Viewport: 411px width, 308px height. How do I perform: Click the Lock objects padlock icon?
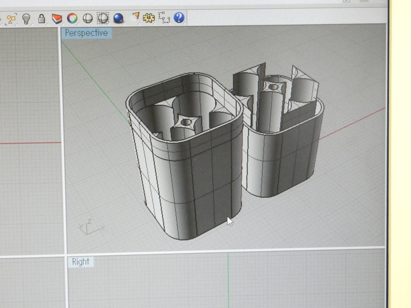[42, 18]
